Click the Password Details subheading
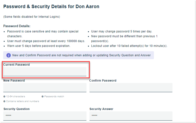 pyautogui.click(x=17, y=26)
